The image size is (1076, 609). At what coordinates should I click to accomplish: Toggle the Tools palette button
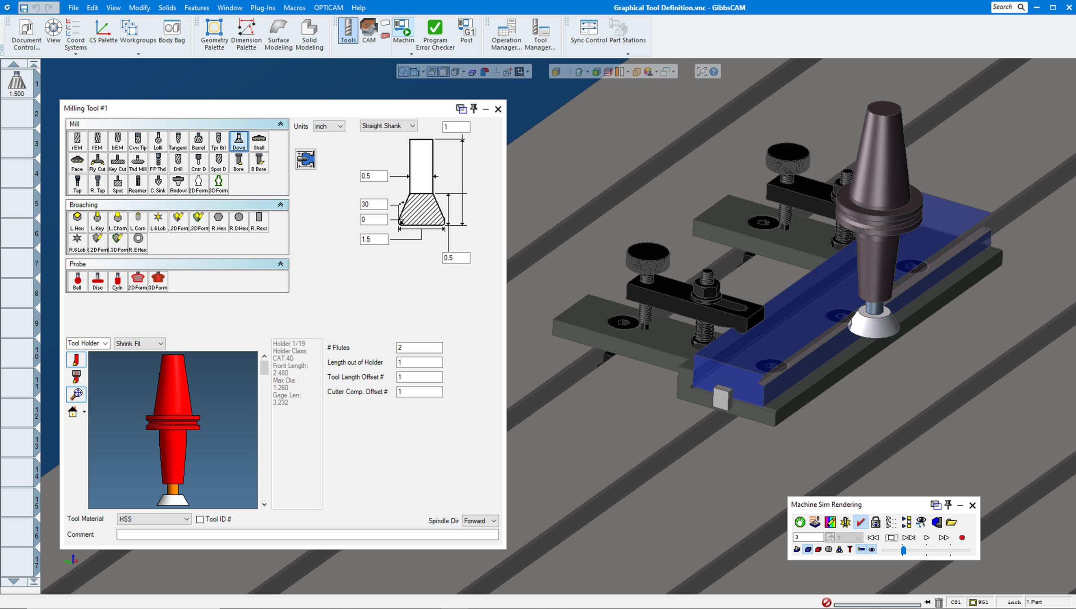click(x=348, y=30)
